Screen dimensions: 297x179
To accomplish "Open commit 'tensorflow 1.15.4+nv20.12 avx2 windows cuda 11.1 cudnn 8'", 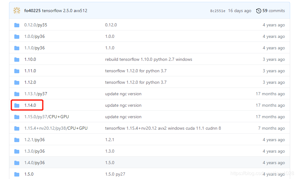I will [163, 128].
